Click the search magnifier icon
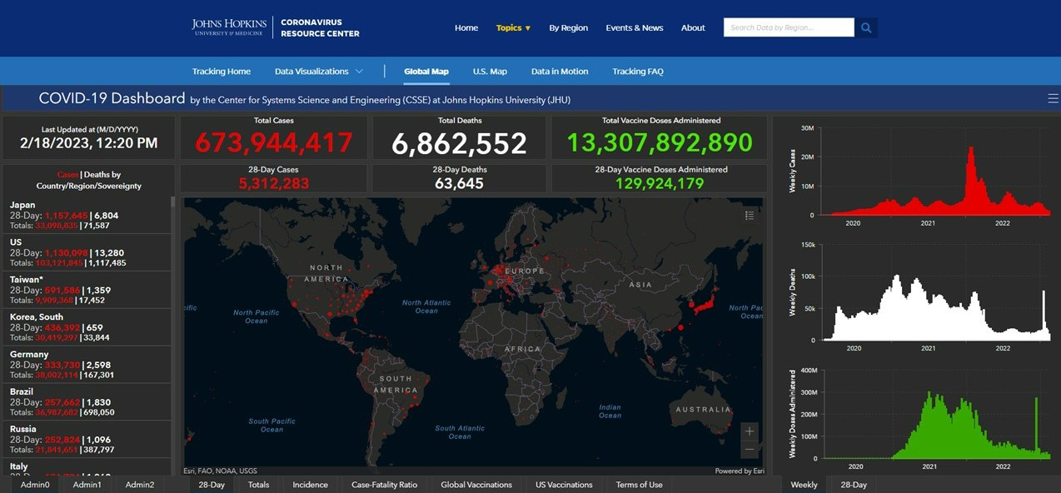Screen dimensions: 1061x493 coord(866,27)
